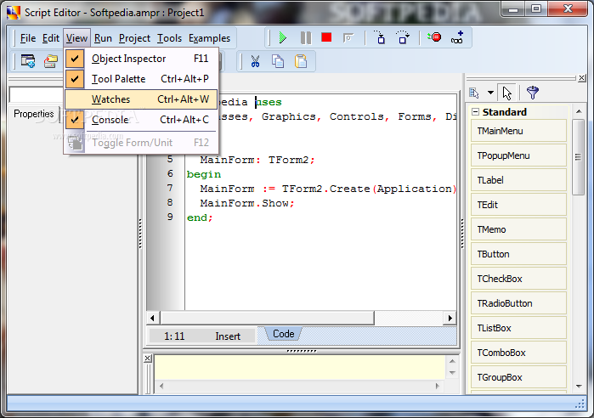The width and height of the screenshot is (594, 418).
Task: Select the TEdit component
Action: coord(518,205)
